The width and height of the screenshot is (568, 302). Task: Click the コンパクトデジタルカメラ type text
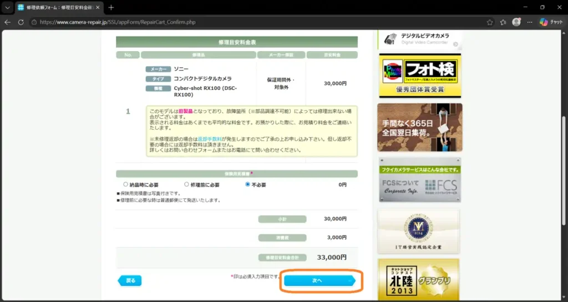(x=202, y=79)
